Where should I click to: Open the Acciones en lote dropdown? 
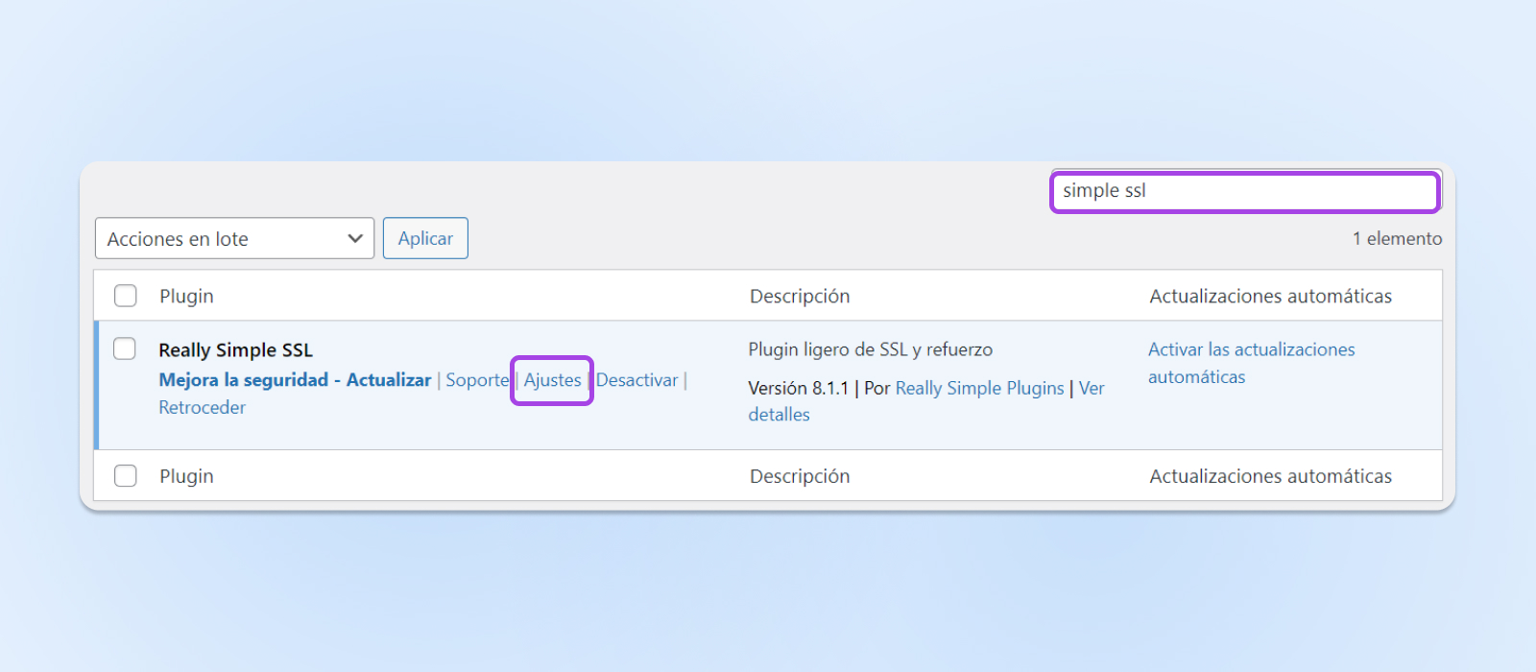[233, 238]
